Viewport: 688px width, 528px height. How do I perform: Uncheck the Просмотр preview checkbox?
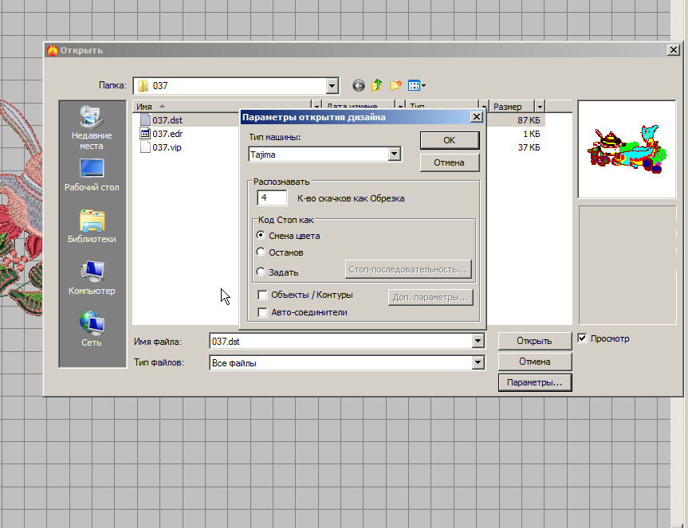click(583, 338)
